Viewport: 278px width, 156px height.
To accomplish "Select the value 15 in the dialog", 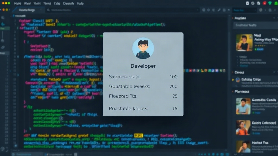I will click(x=175, y=109).
